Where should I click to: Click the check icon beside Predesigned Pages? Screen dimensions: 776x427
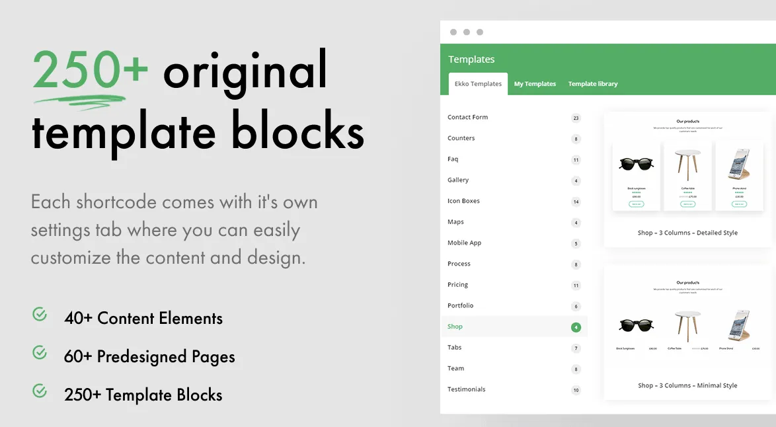(40, 352)
